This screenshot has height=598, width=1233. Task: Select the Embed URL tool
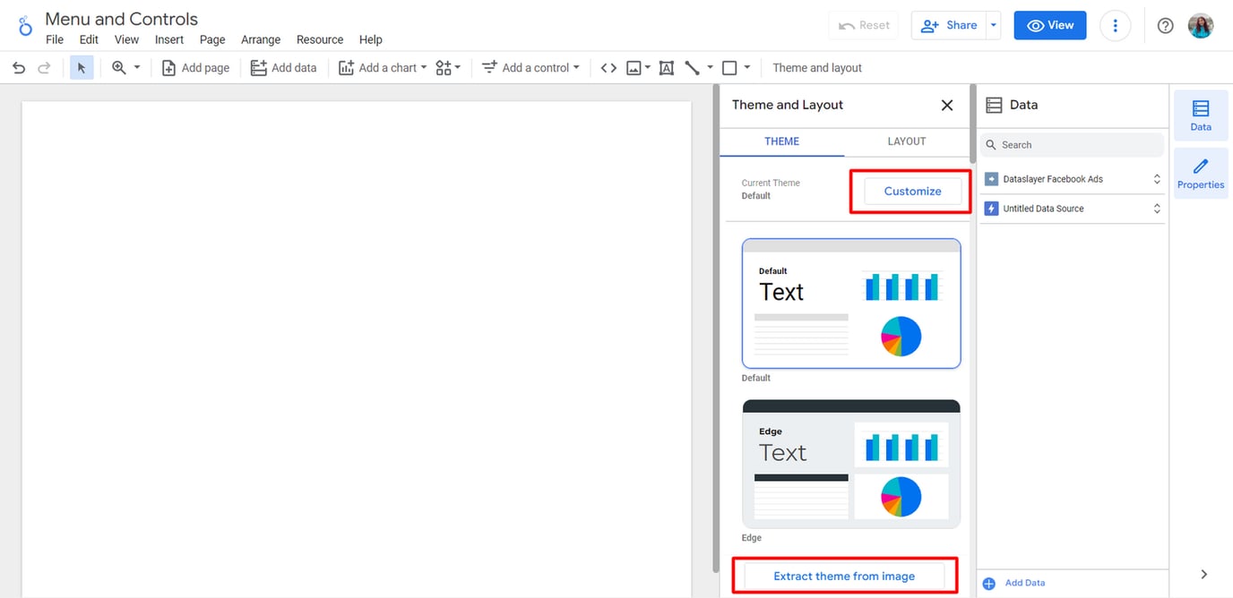608,67
